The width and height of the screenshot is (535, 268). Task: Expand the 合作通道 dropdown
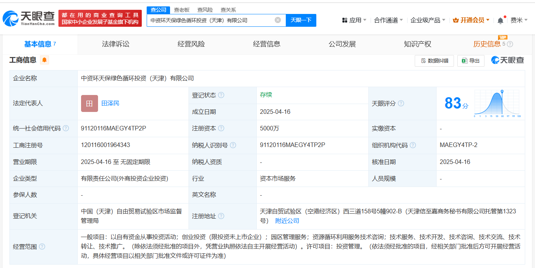pos(388,20)
